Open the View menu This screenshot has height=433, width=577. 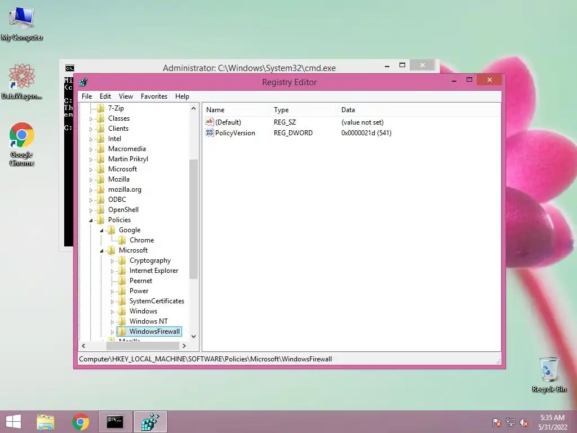(126, 96)
